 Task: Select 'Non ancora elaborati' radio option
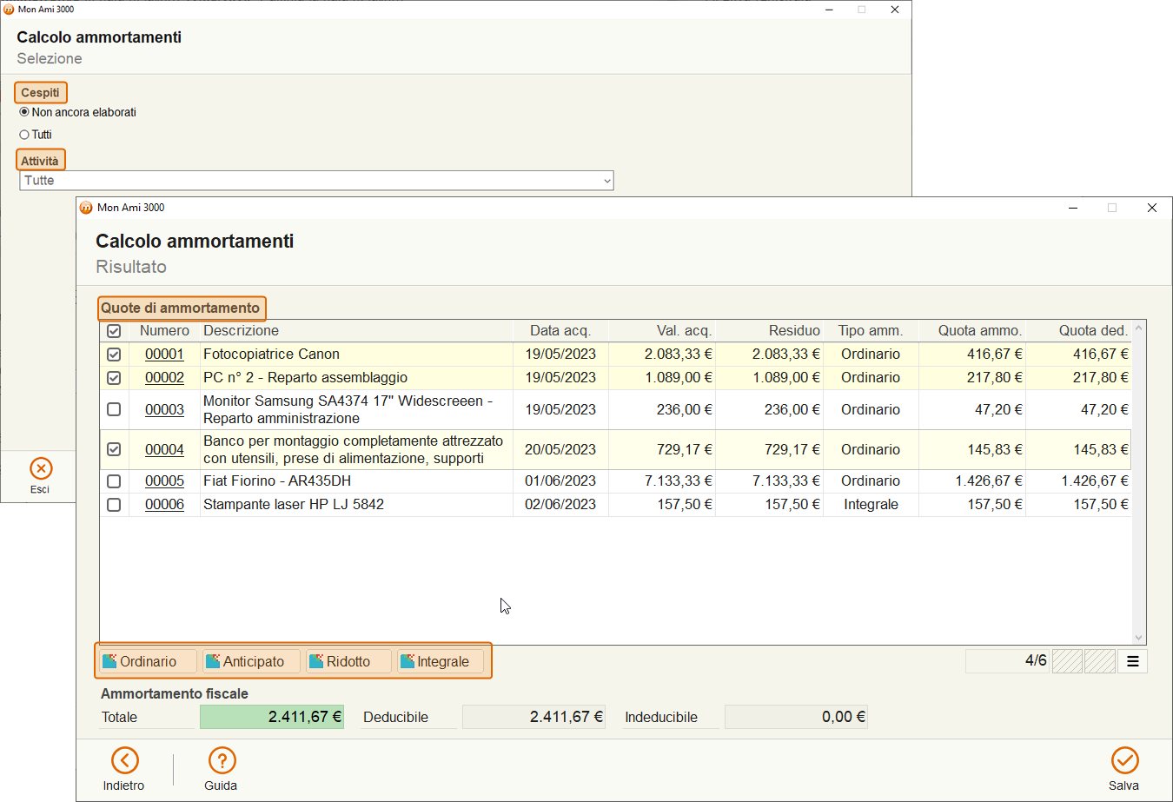pyautogui.click(x=24, y=112)
